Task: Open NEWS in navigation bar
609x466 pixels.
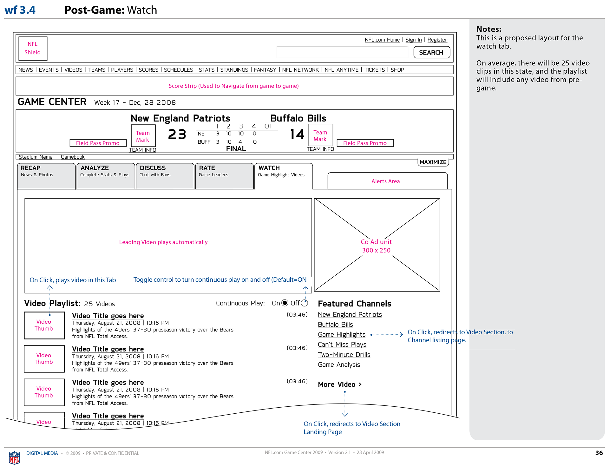Action: pos(26,70)
